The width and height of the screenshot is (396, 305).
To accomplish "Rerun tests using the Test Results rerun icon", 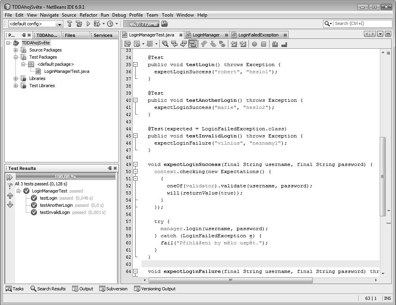I will coord(10,177).
